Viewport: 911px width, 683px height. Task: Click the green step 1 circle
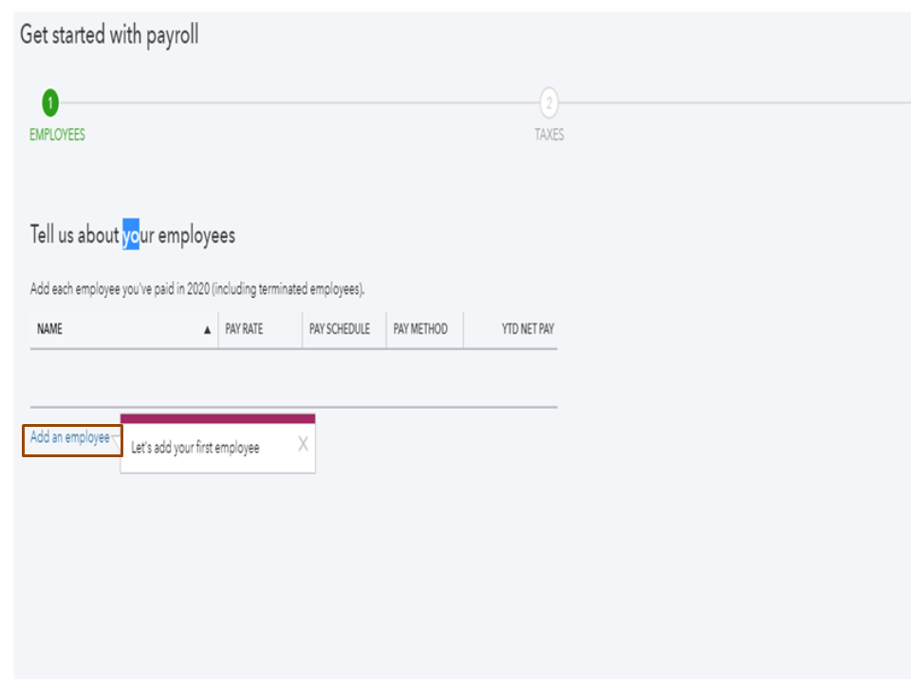tap(50, 102)
